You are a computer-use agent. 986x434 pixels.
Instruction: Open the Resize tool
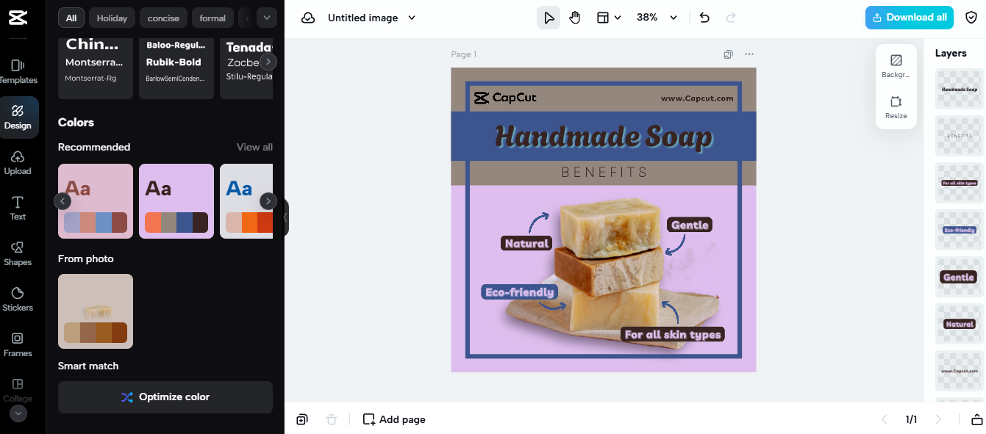tap(896, 107)
